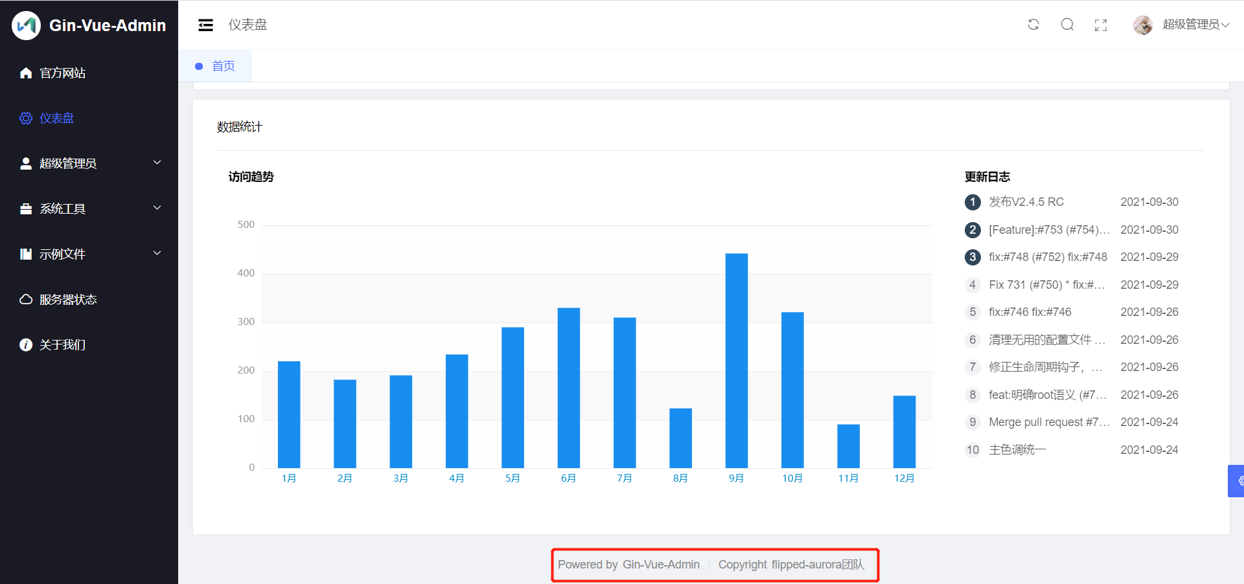Select 仪表盘 in the sidebar

tap(89, 118)
